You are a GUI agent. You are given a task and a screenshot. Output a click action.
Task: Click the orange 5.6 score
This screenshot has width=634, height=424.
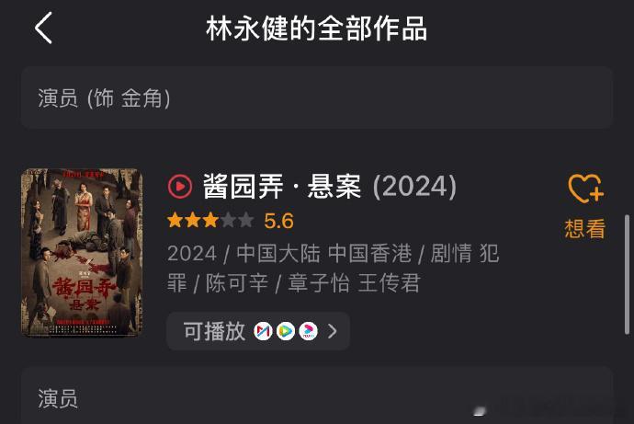(278, 221)
